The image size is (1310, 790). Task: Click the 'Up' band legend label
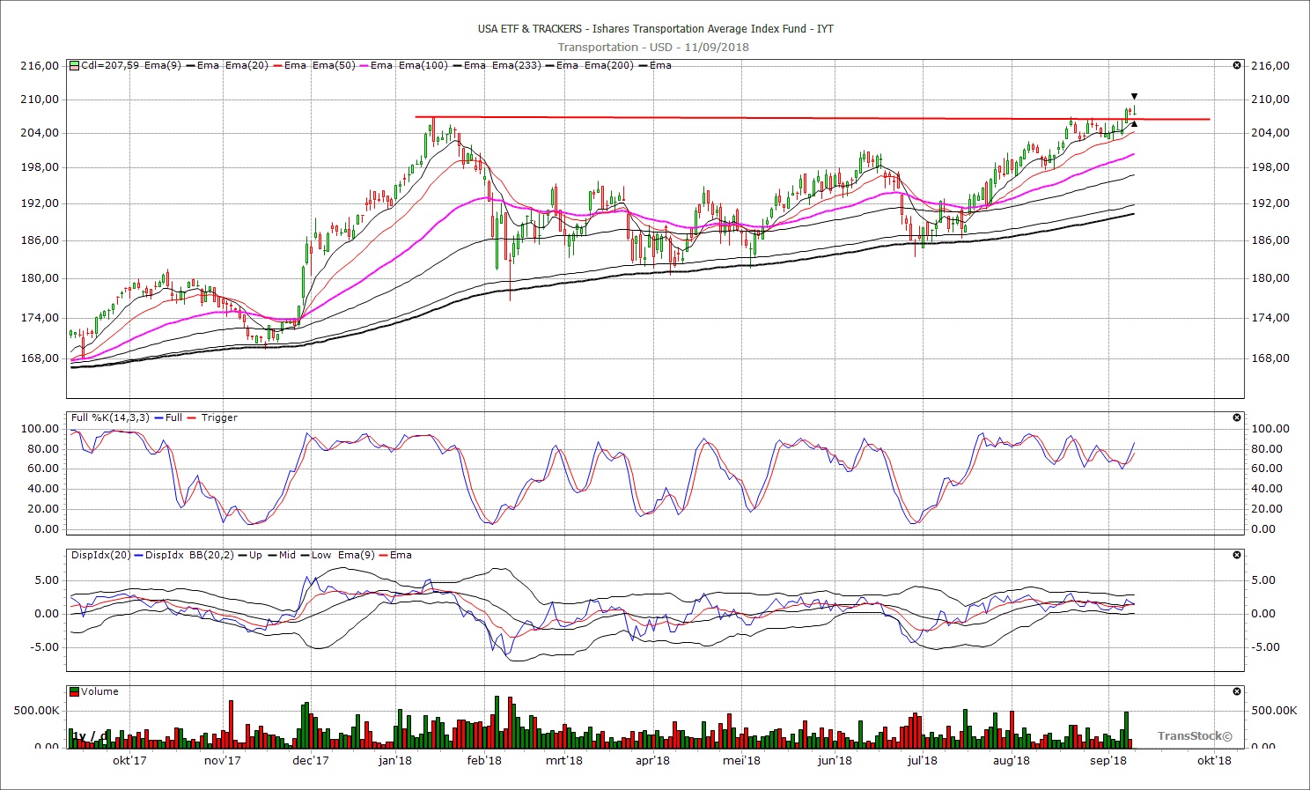pos(255,555)
